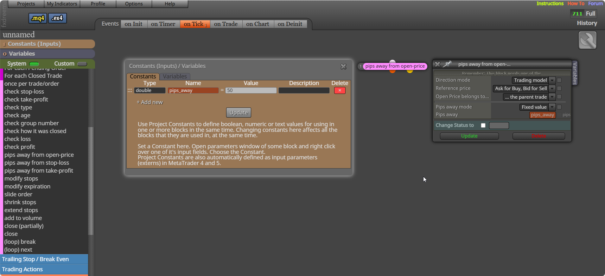
Task: Select the modify stops block
Action: coord(21,179)
